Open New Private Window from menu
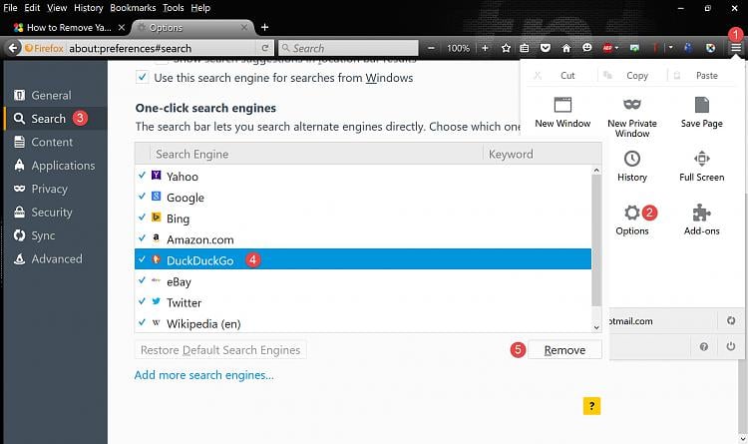The height and width of the screenshot is (444, 748). click(632, 118)
